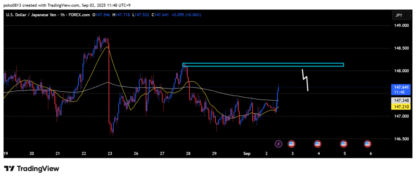Image resolution: width=416 pixels, height=179 pixels.
Task: Select the cyan resistance zone rectangle
Action: [263, 65]
